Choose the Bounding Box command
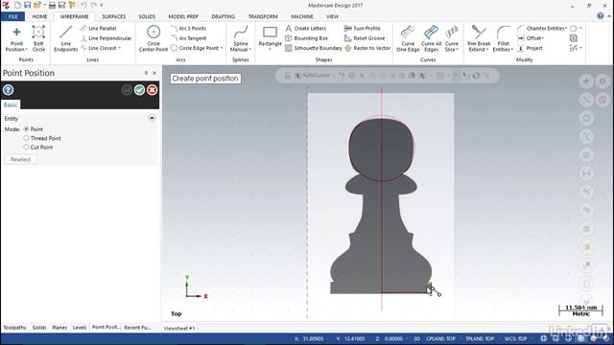The image size is (614, 345). click(x=306, y=38)
